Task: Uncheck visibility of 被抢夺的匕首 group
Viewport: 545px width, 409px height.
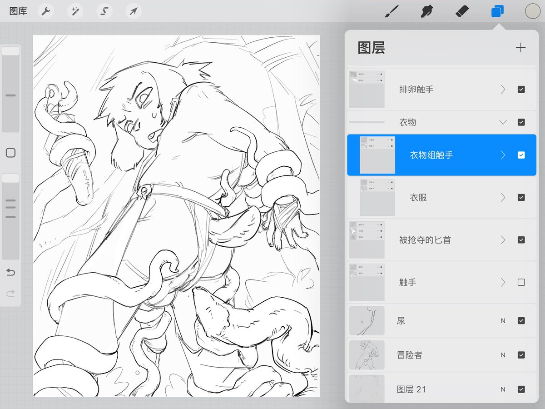Action: (x=521, y=239)
